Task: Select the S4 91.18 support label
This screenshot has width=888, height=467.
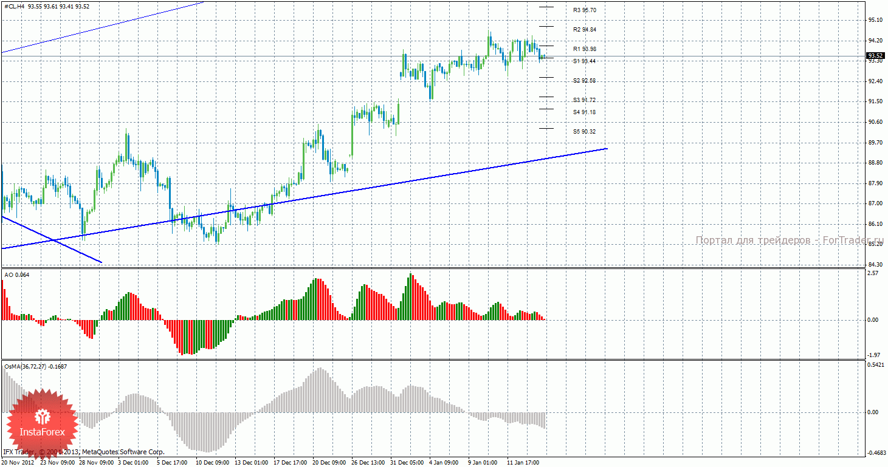Action: 584,112
